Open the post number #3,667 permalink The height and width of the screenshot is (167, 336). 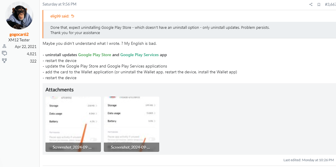click(330, 4)
